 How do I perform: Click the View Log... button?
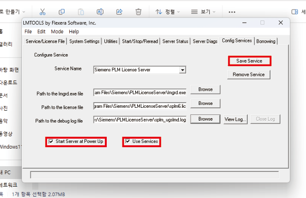[x=235, y=119]
